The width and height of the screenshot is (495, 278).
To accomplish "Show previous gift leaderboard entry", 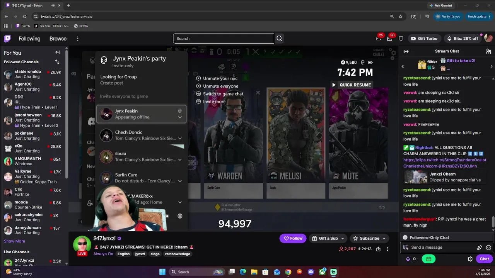I will click(x=403, y=66).
